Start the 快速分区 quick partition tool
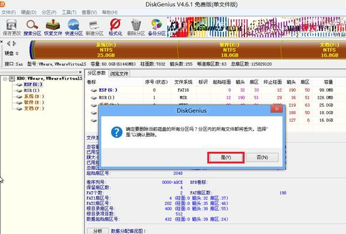This screenshot has width=346, height=234. (x=74, y=27)
